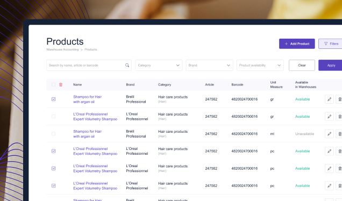Delete the L'Oreal Expert Volumetry row measured in gr

pos(339,117)
